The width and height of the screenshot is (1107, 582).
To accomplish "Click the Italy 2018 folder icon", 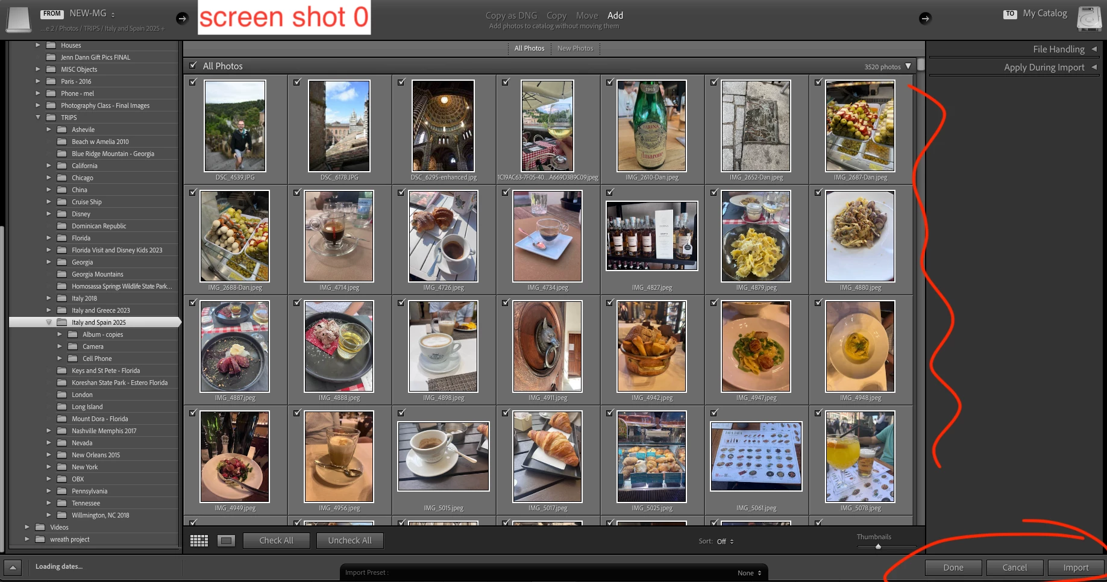I will [x=62, y=298].
